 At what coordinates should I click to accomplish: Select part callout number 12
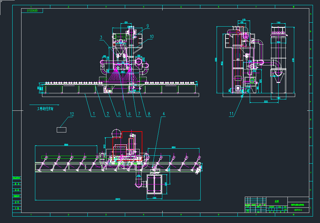pos(72,114)
